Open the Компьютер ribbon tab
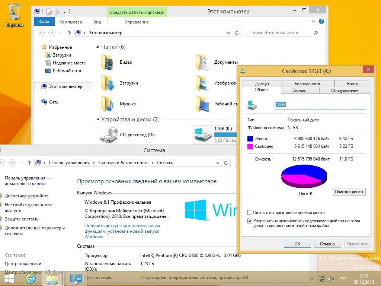The width and height of the screenshot is (381, 286). click(71, 22)
